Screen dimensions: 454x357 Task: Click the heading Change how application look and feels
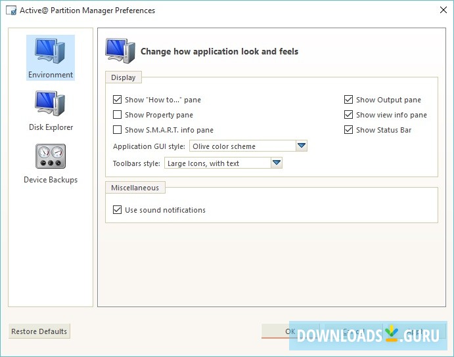pos(219,51)
